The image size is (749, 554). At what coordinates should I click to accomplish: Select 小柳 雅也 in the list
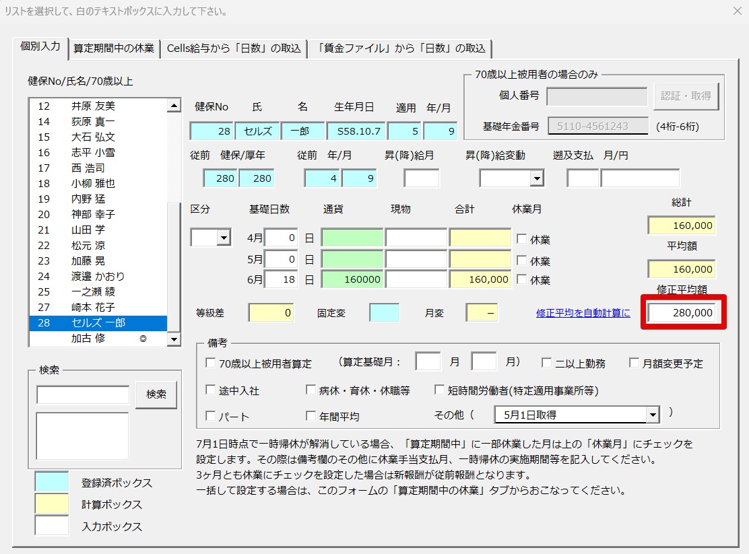pos(98,183)
